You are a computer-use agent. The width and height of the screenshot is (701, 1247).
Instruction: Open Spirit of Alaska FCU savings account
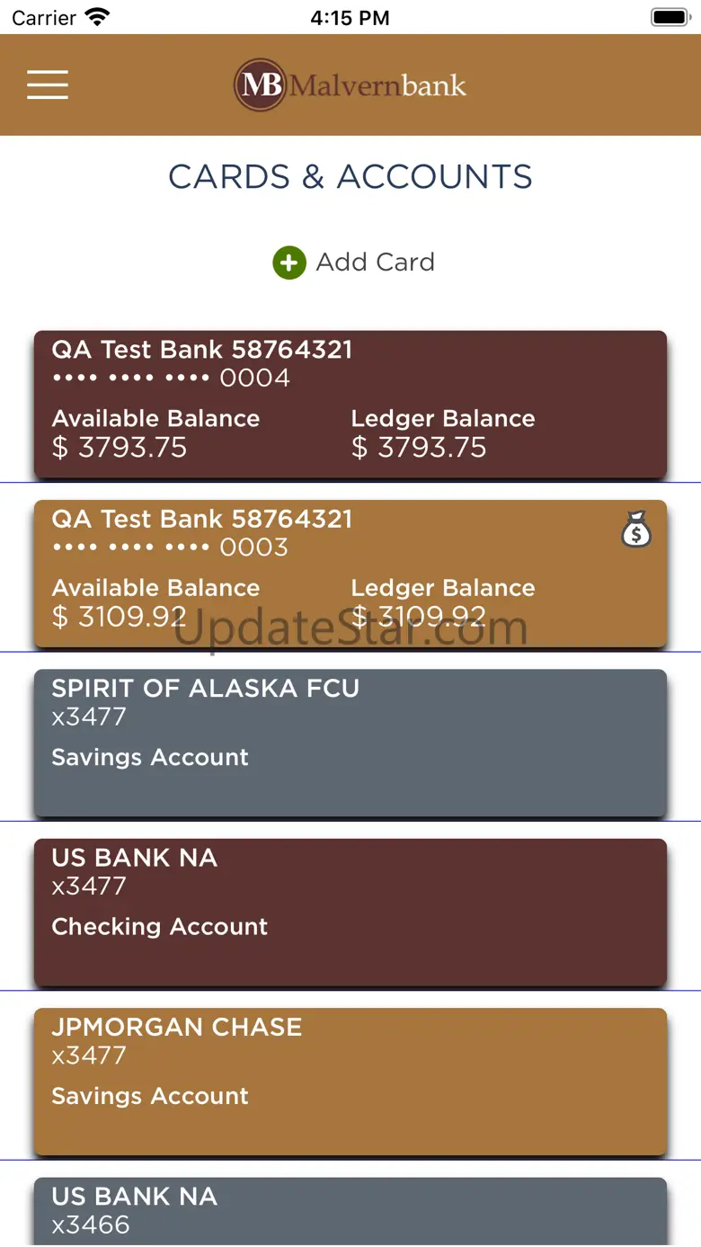point(350,744)
